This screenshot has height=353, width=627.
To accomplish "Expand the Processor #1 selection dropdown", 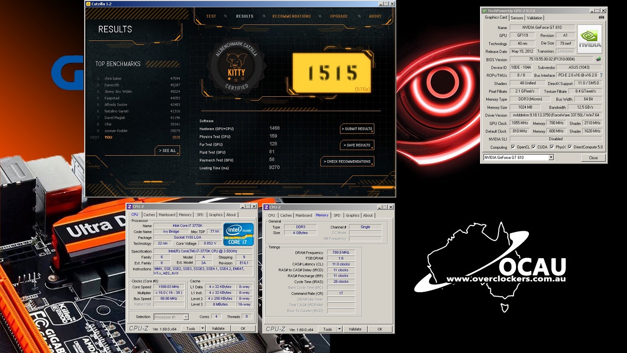I will click(186, 317).
